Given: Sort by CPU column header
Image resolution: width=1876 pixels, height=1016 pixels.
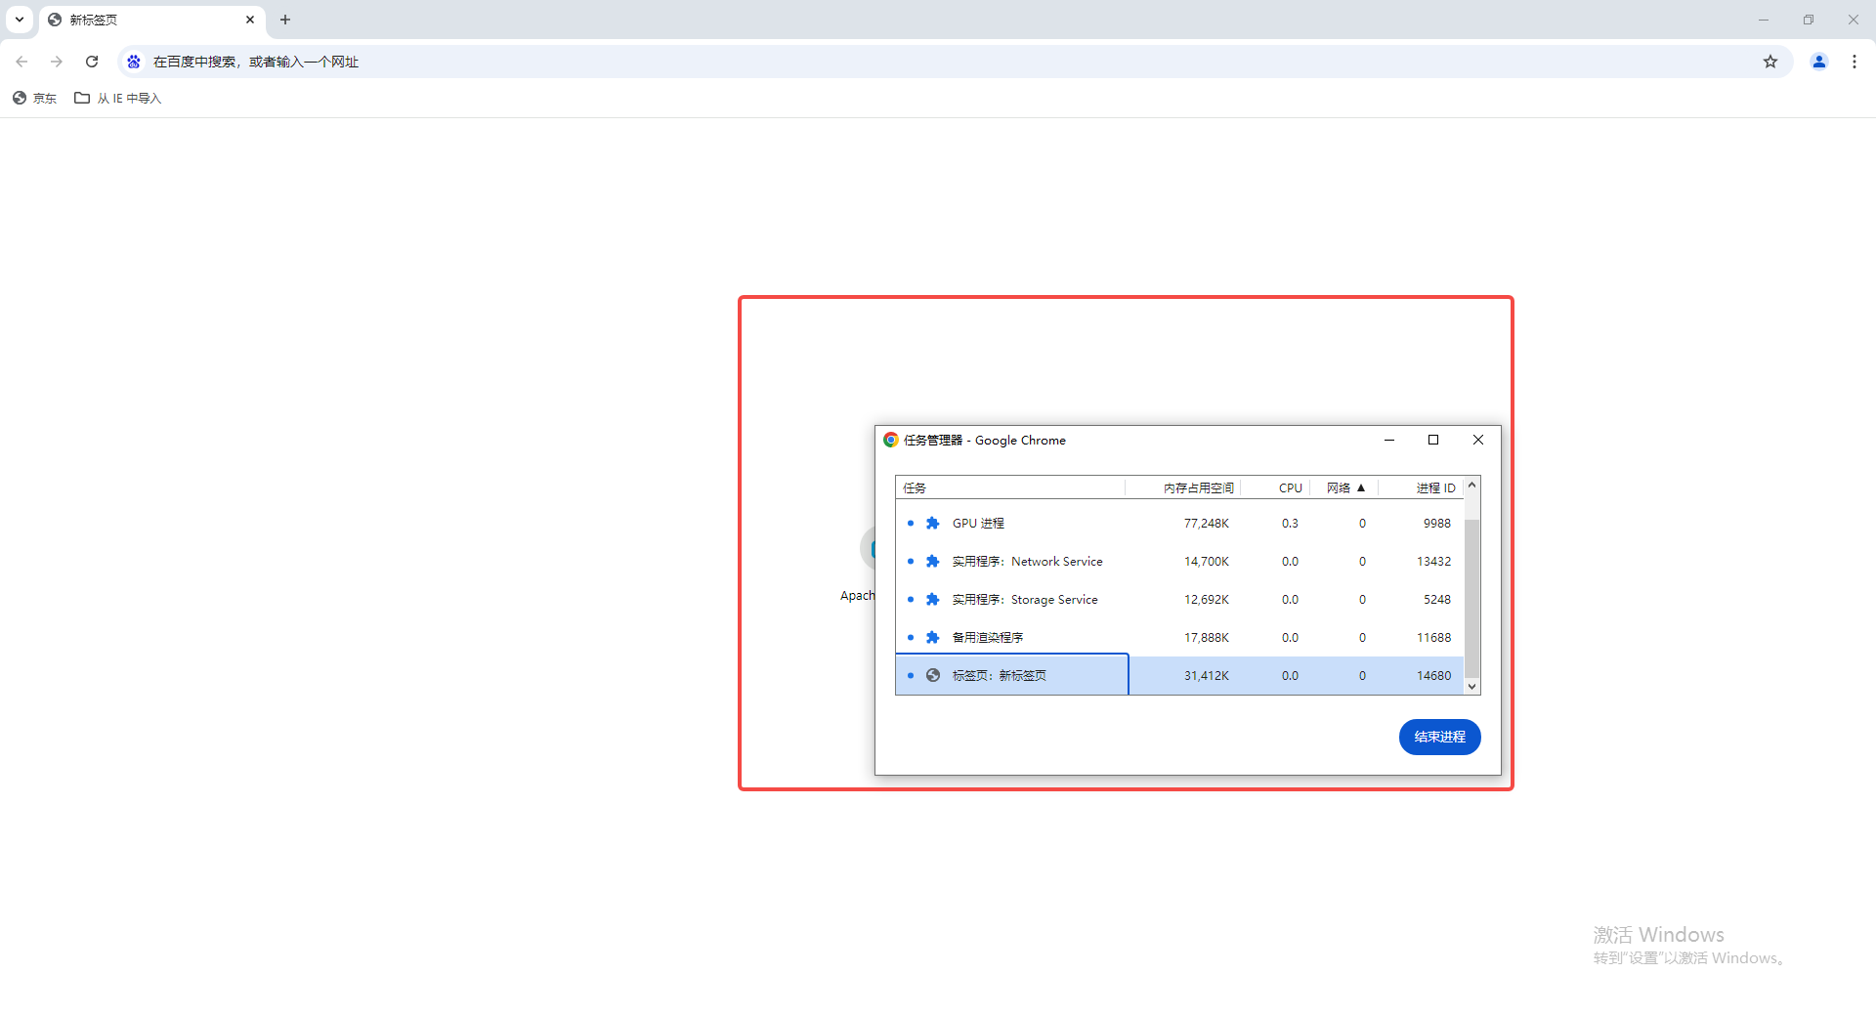Looking at the screenshot, I should click(1275, 487).
